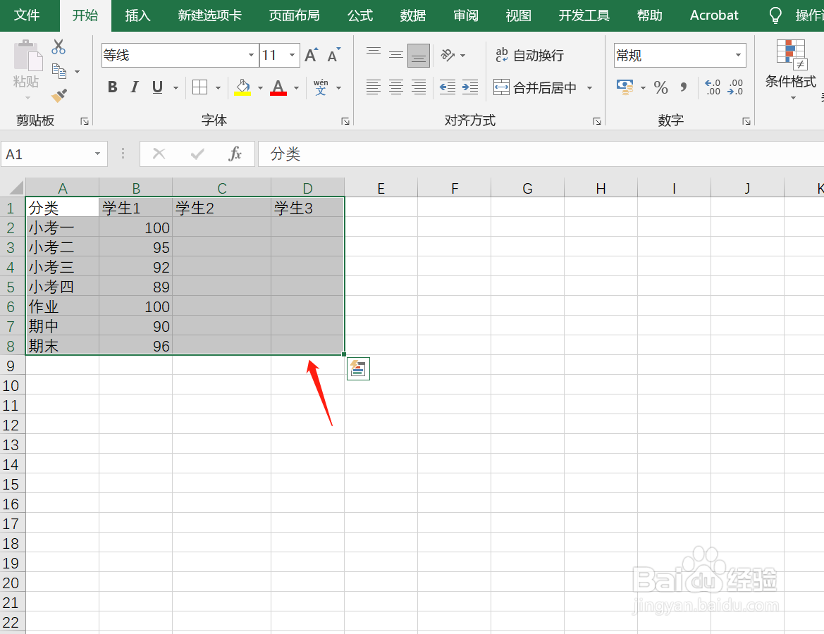
Task: Open the Quick Analysis icon below selection
Action: tap(358, 368)
